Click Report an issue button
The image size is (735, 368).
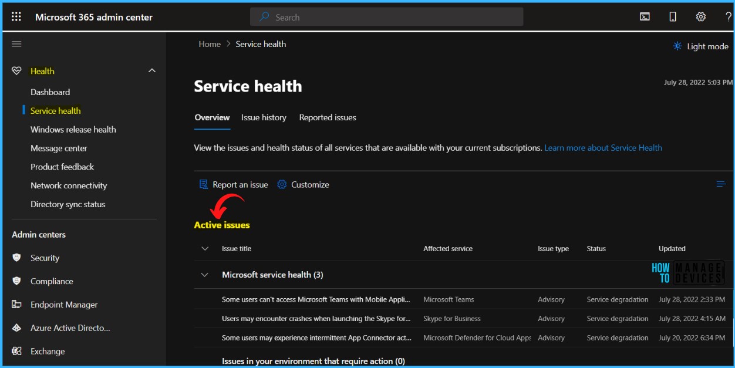pyautogui.click(x=234, y=184)
